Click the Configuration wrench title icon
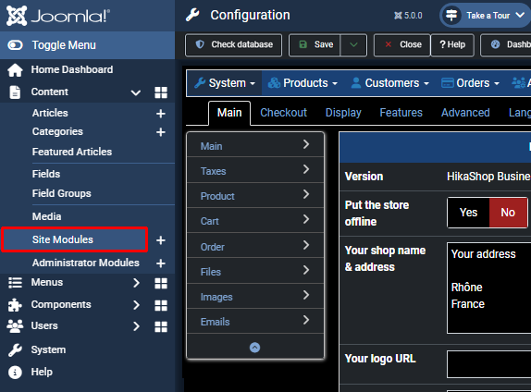This screenshot has width=531, height=392. 192,15
